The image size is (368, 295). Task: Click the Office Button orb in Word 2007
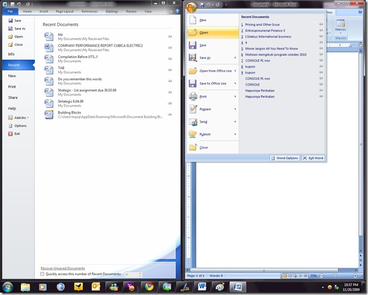point(192,7)
